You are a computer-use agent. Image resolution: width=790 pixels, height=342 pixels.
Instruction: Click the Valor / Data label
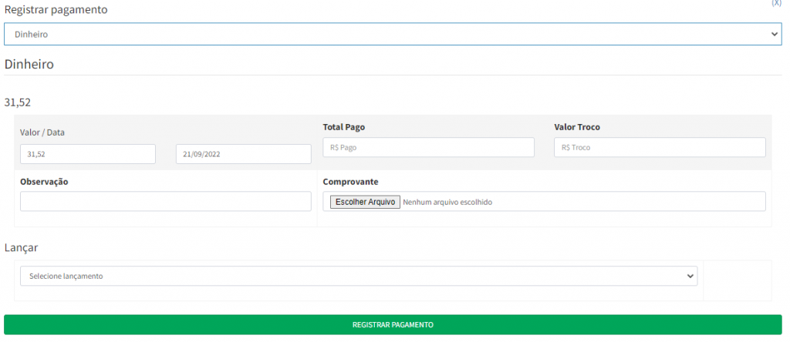tap(42, 132)
